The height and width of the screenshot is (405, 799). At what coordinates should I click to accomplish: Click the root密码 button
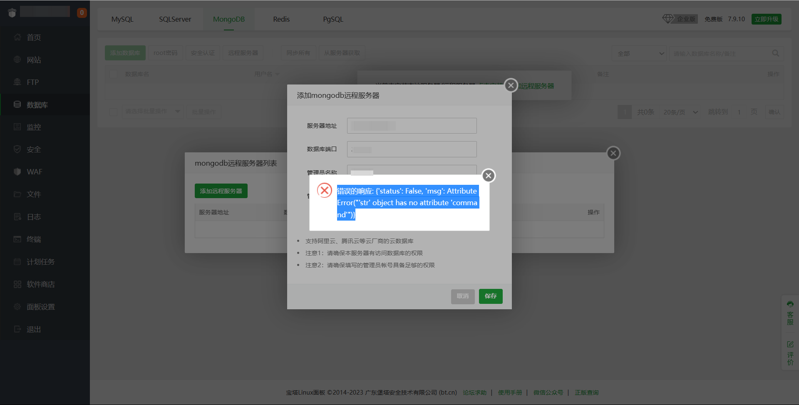(x=165, y=53)
